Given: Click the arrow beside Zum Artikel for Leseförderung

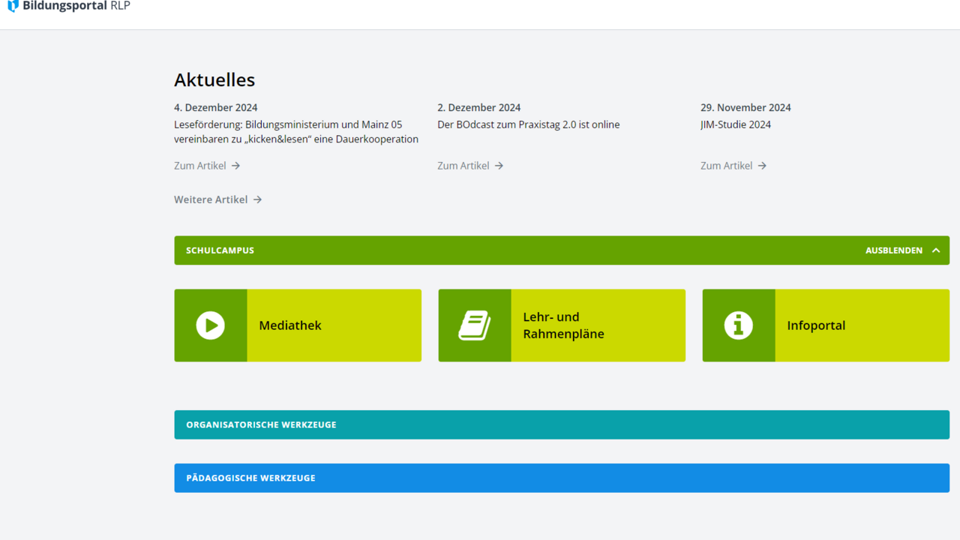Looking at the screenshot, I should [x=235, y=166].
